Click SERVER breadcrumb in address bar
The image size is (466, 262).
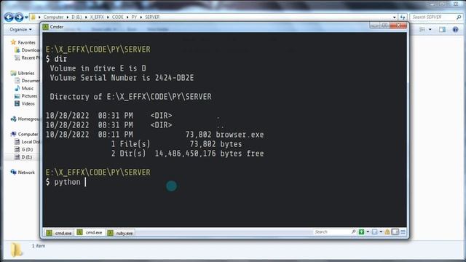click(x=152, y=17)
